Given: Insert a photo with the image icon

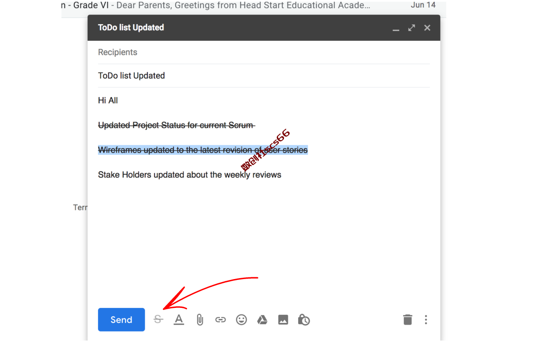Looking at the screenshot, I should pyautogui.click(x=283, y=319).
